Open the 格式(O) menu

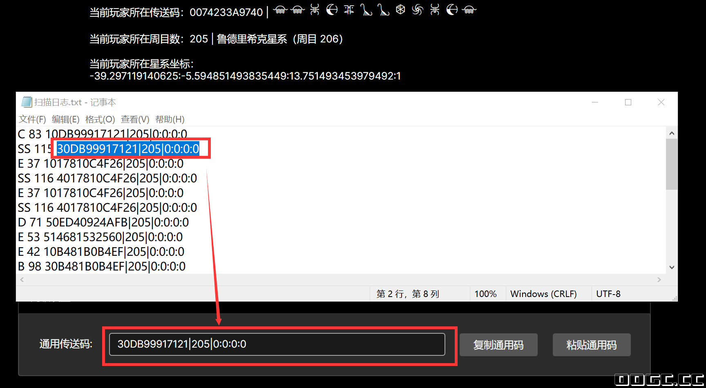coord(100,119)
